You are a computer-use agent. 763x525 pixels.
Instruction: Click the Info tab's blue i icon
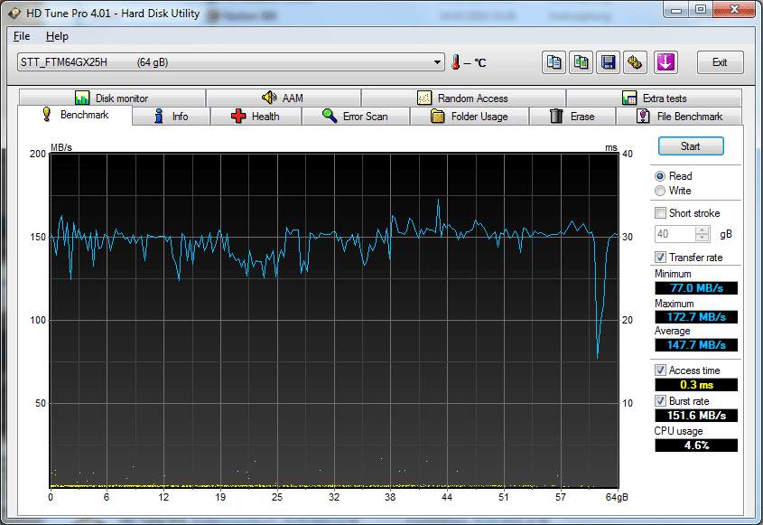click(x=159, y=116)
